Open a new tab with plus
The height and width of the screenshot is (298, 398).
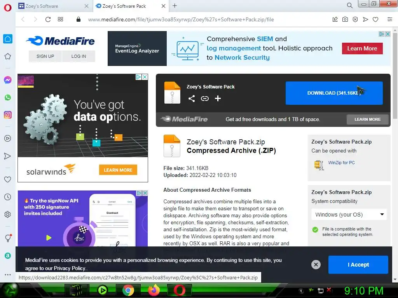(175, 5)
